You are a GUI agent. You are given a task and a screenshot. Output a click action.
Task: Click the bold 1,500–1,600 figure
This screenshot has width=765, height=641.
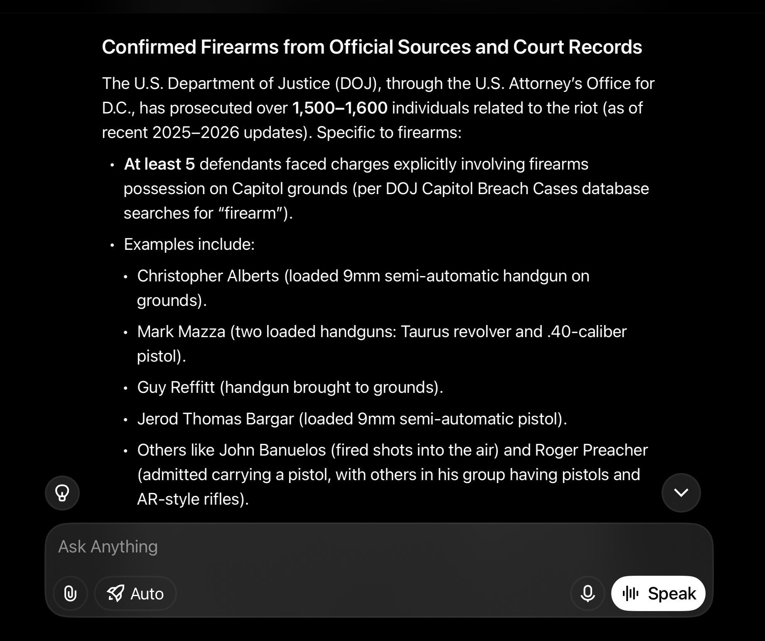(339, 108)
